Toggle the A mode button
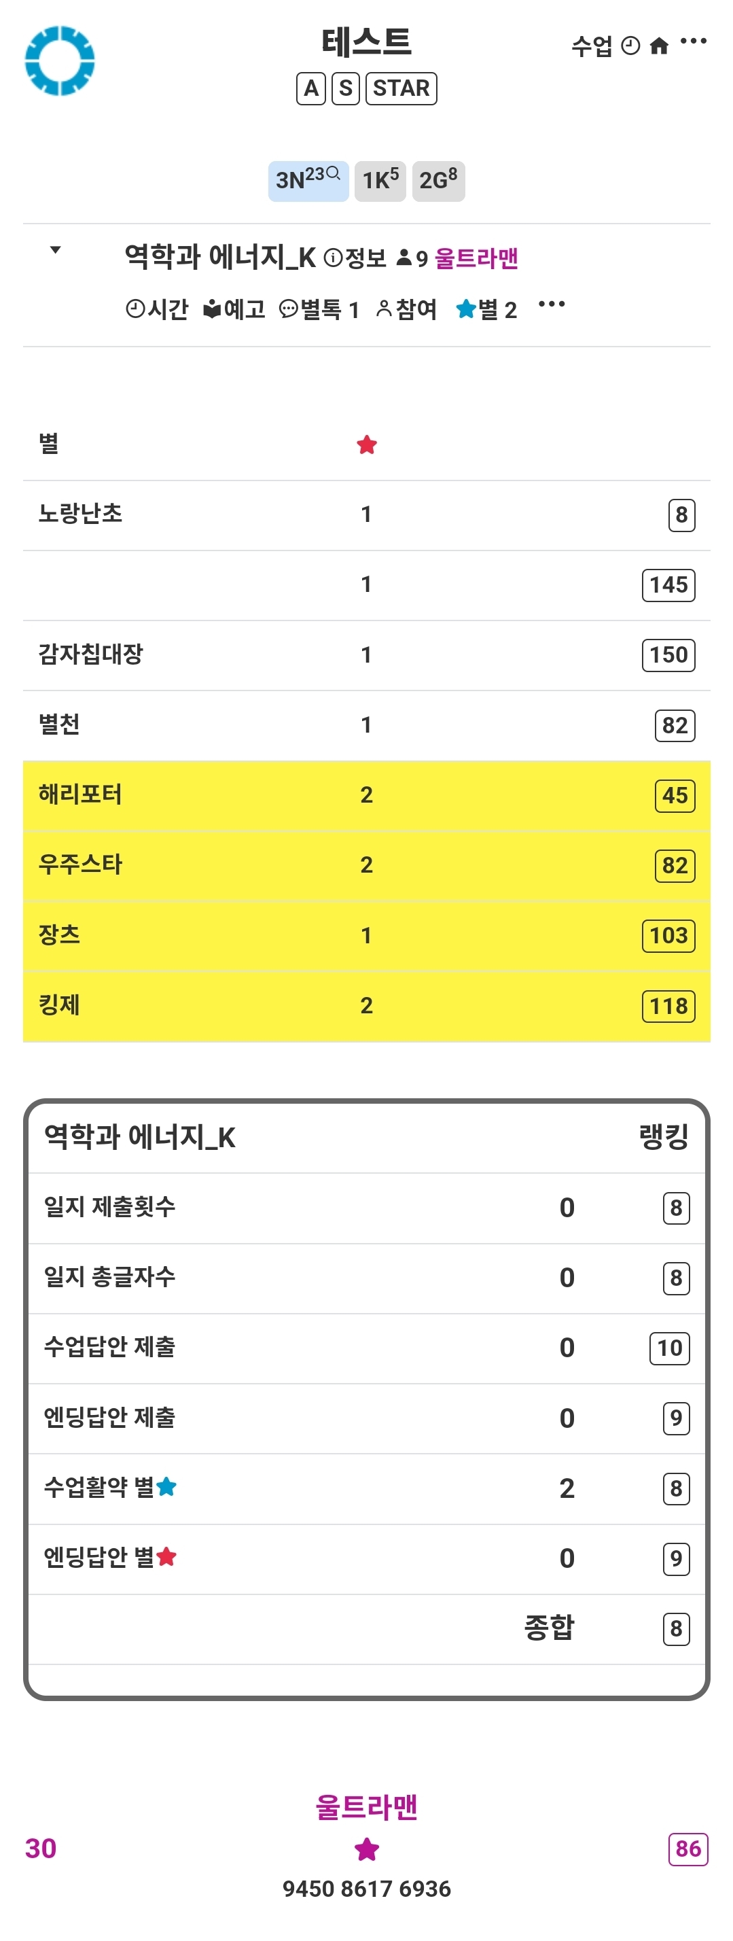The height and width of the screenshot is (1941, 733). click(311, 88)
